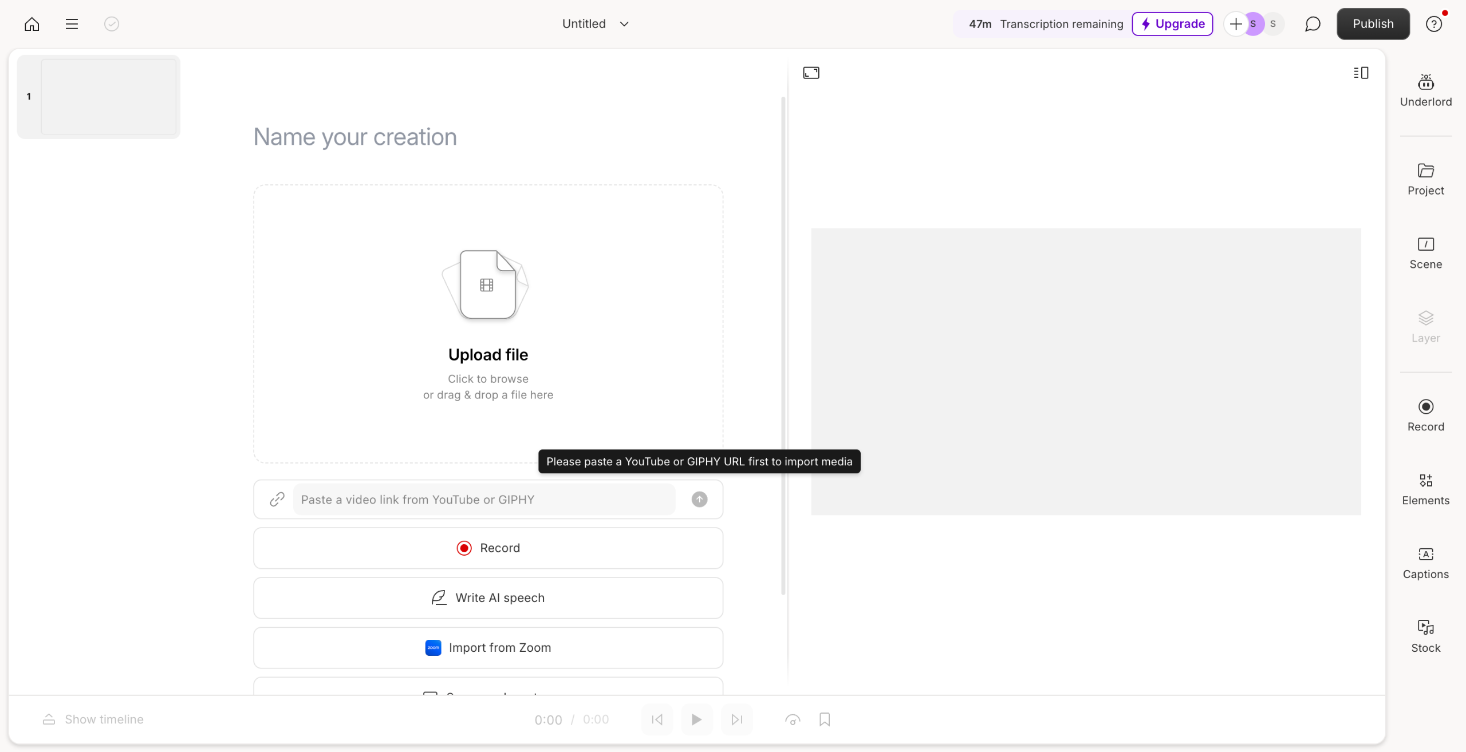Image resolution: width=1466 pixels, height=752 pixels.
Task: Toggle the Show timeline control
Action: pos(93,719)
